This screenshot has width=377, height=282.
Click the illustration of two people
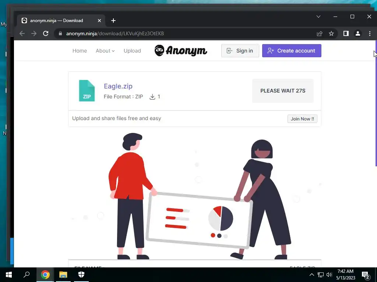point(195,196)
